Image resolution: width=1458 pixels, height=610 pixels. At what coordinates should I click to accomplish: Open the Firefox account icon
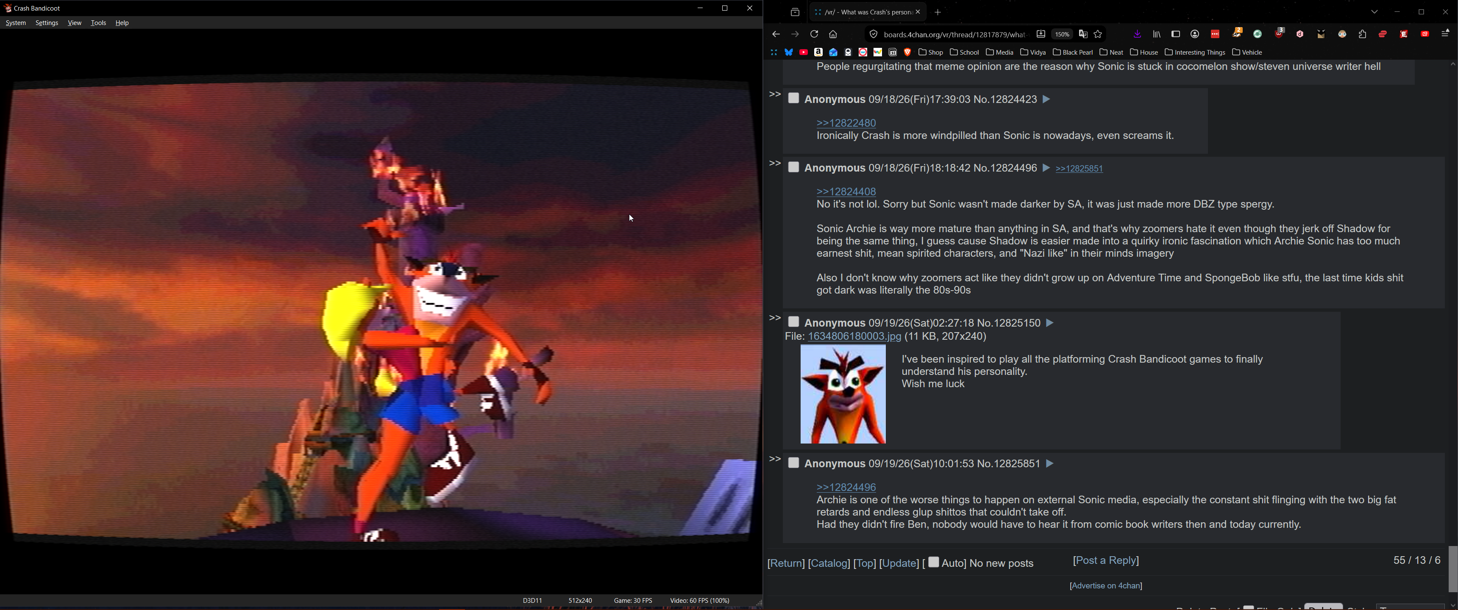click(x=1195, y=34)
